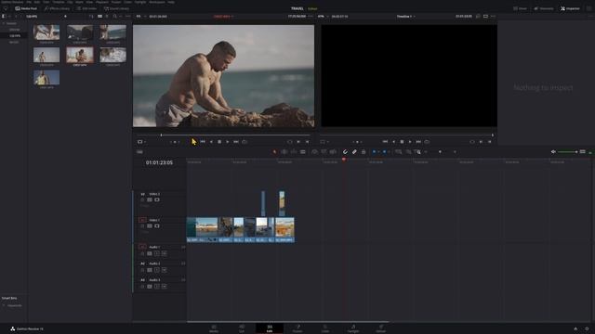The height and width of the screenshot is (334, 595).
Task: Click Mark Out in the source viewer
Action: (307, 142)
